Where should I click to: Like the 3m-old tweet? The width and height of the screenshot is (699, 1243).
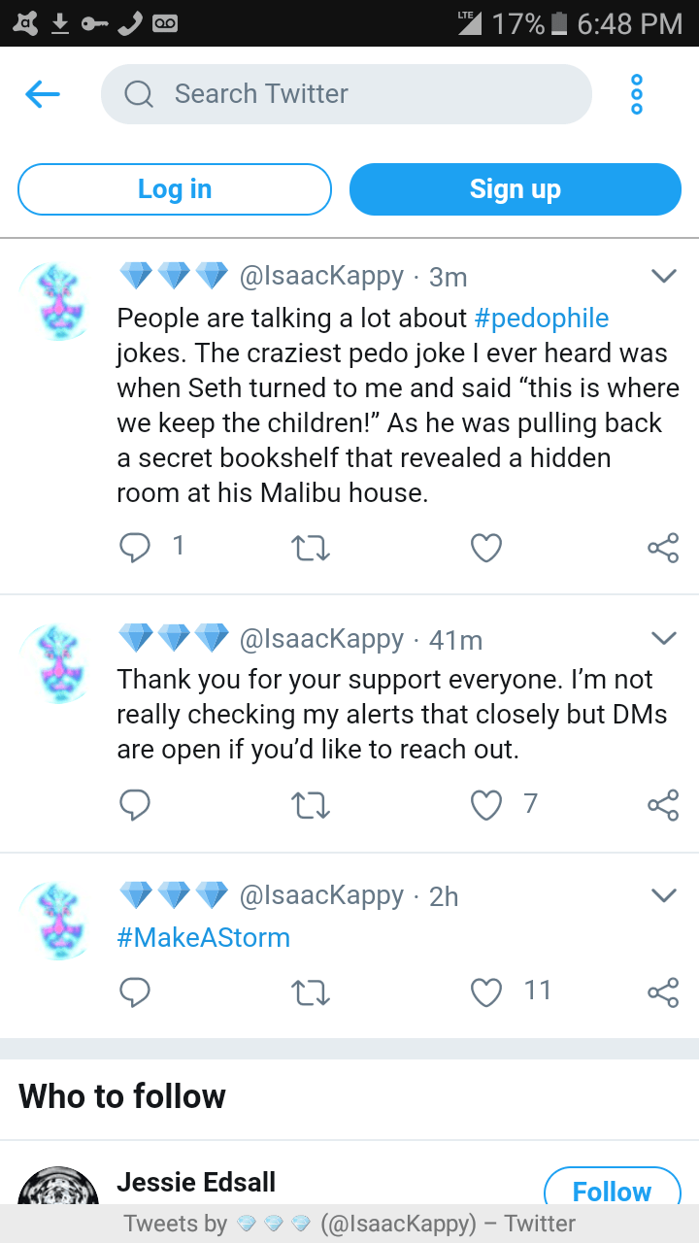pyautogui.click(x=486, y=549)
